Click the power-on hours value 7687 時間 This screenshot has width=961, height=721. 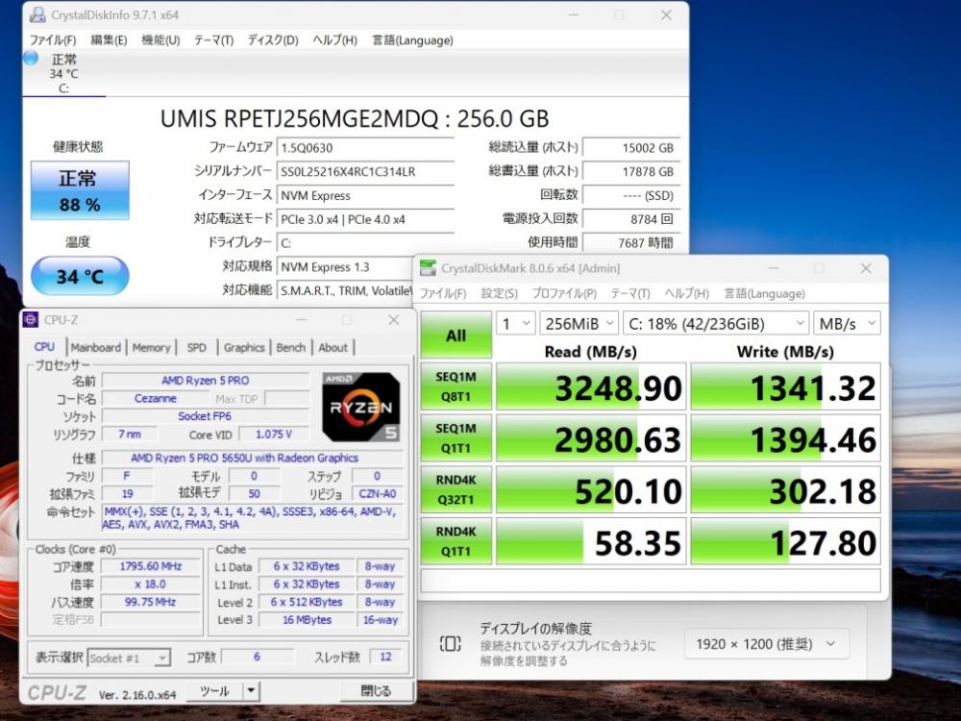click(x=631, y=243)
